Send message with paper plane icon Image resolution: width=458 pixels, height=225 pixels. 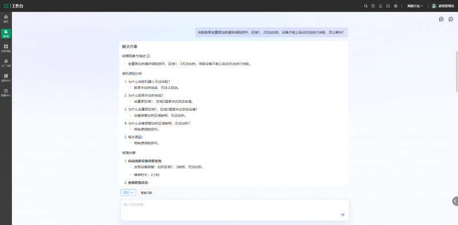click(342, 215)
